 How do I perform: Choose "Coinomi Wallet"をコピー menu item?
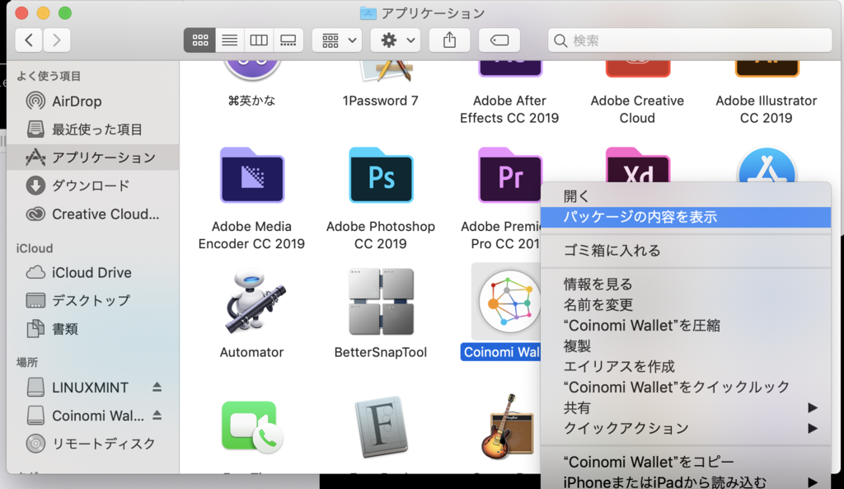686,462
